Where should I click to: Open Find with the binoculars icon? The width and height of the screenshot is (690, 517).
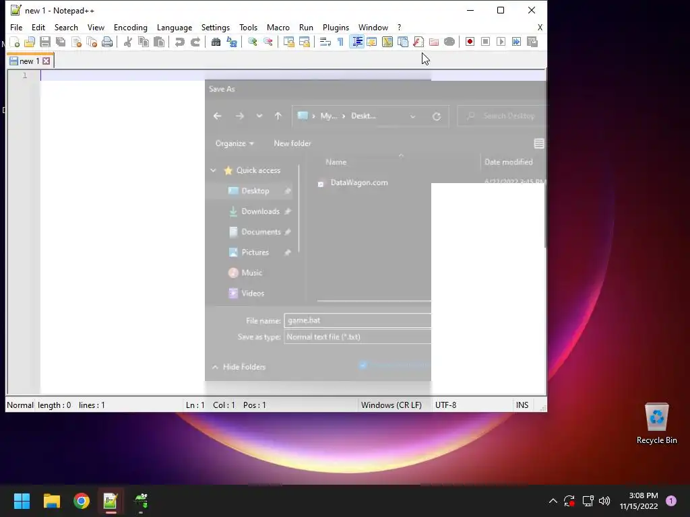216,42
